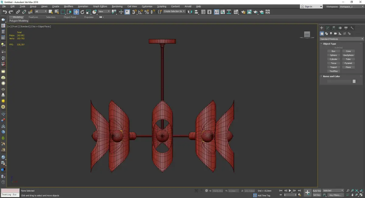Toggle Auto Key animation mode

pyautogui.click(x=317, y=191)
